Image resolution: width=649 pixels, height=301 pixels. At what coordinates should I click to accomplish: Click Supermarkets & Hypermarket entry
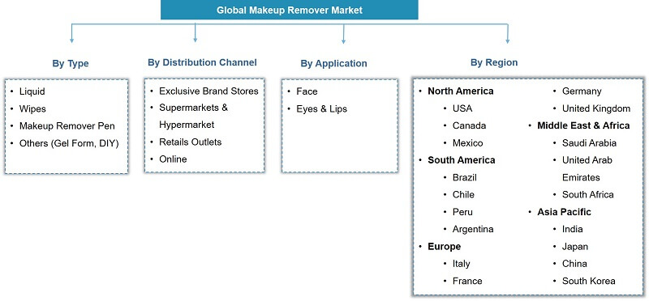point(193,116)
